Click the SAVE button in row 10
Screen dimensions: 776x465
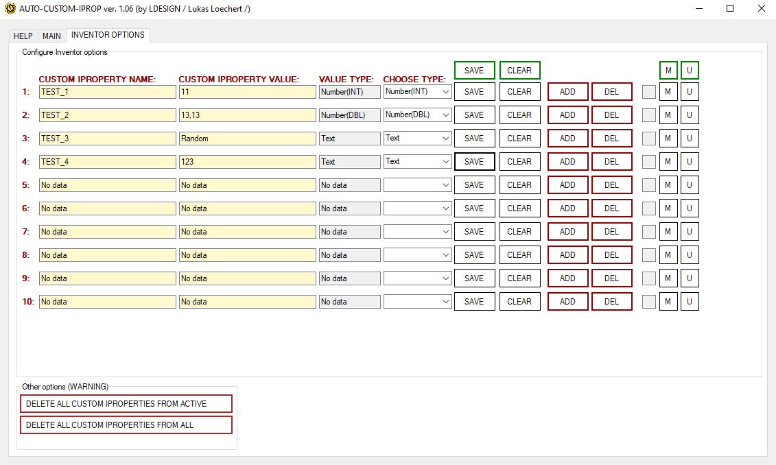tap(474, 301)
